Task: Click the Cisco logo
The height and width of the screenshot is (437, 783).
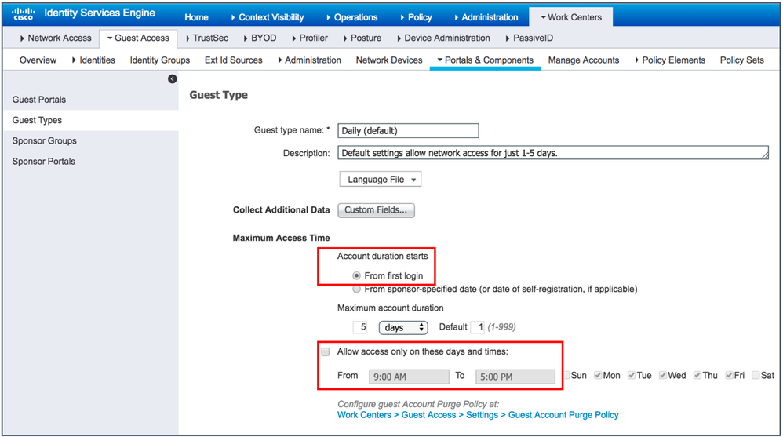Action: [x=23, y=13]
